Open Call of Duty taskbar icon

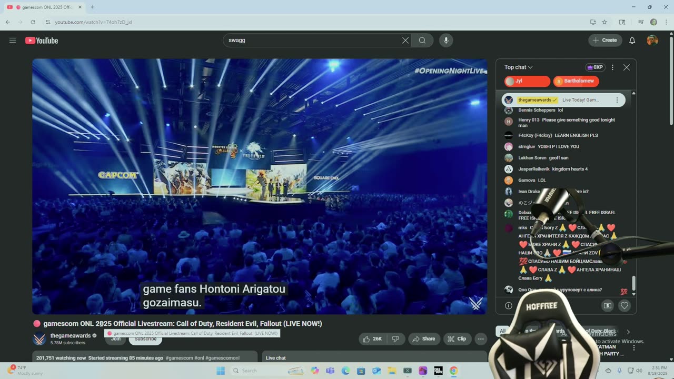coord(438,371)
